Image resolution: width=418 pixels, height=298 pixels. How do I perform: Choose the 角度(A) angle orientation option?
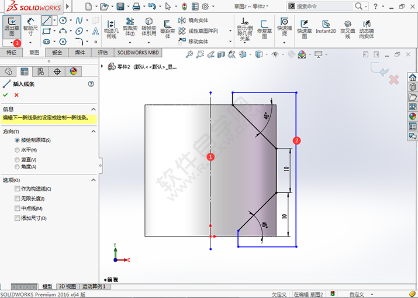(x=17, y=167)
